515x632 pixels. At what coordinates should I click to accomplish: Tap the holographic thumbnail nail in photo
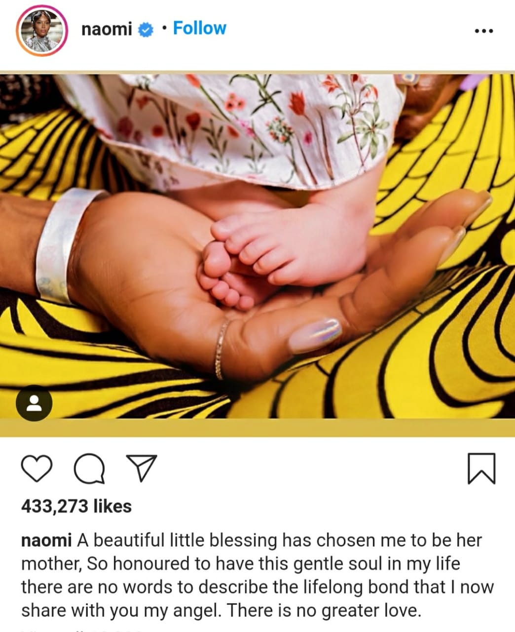[315, 336]
